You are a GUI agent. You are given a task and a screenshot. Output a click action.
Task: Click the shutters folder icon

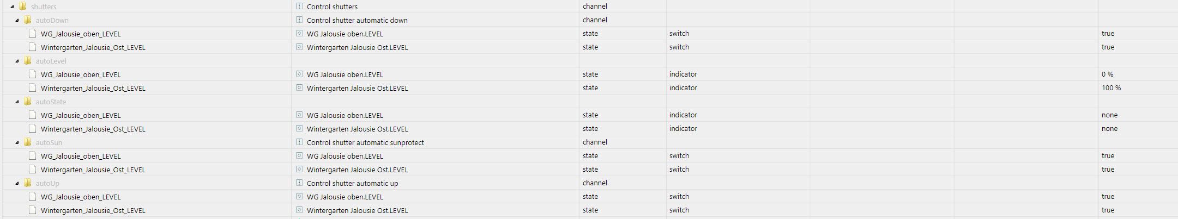(23, 7)
